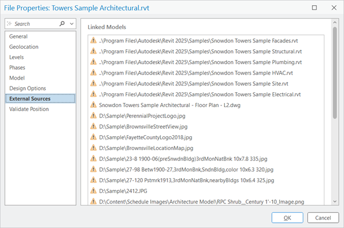
Task: Click the warning icon beside RPC Shrub image
Action: [x=93, y=201]
